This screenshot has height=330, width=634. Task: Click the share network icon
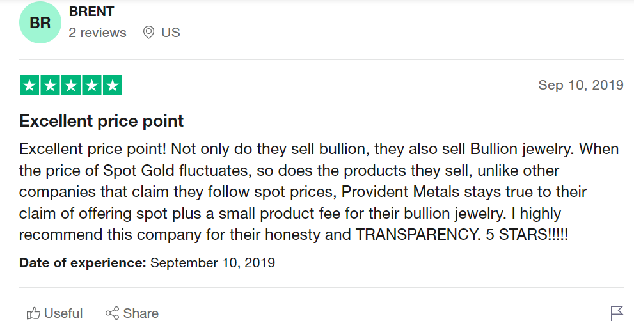(x=112, y=313)
